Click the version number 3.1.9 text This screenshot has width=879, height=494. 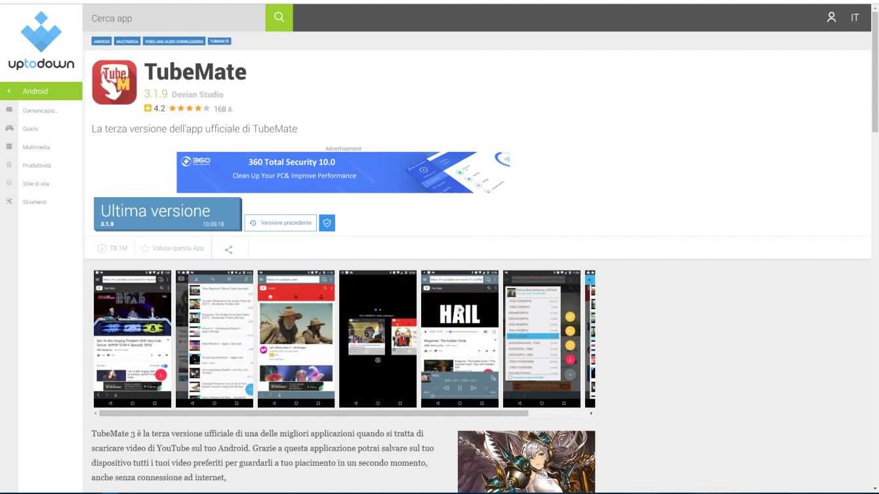click(x=156, y=94)
